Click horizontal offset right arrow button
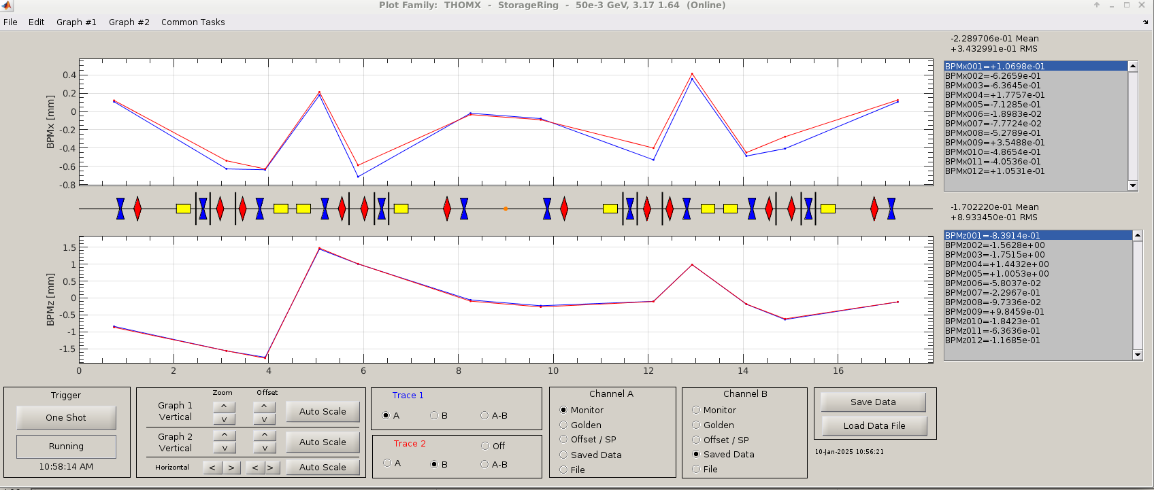The width and height of the screenshot is (1154, 490). coord(270,468)
